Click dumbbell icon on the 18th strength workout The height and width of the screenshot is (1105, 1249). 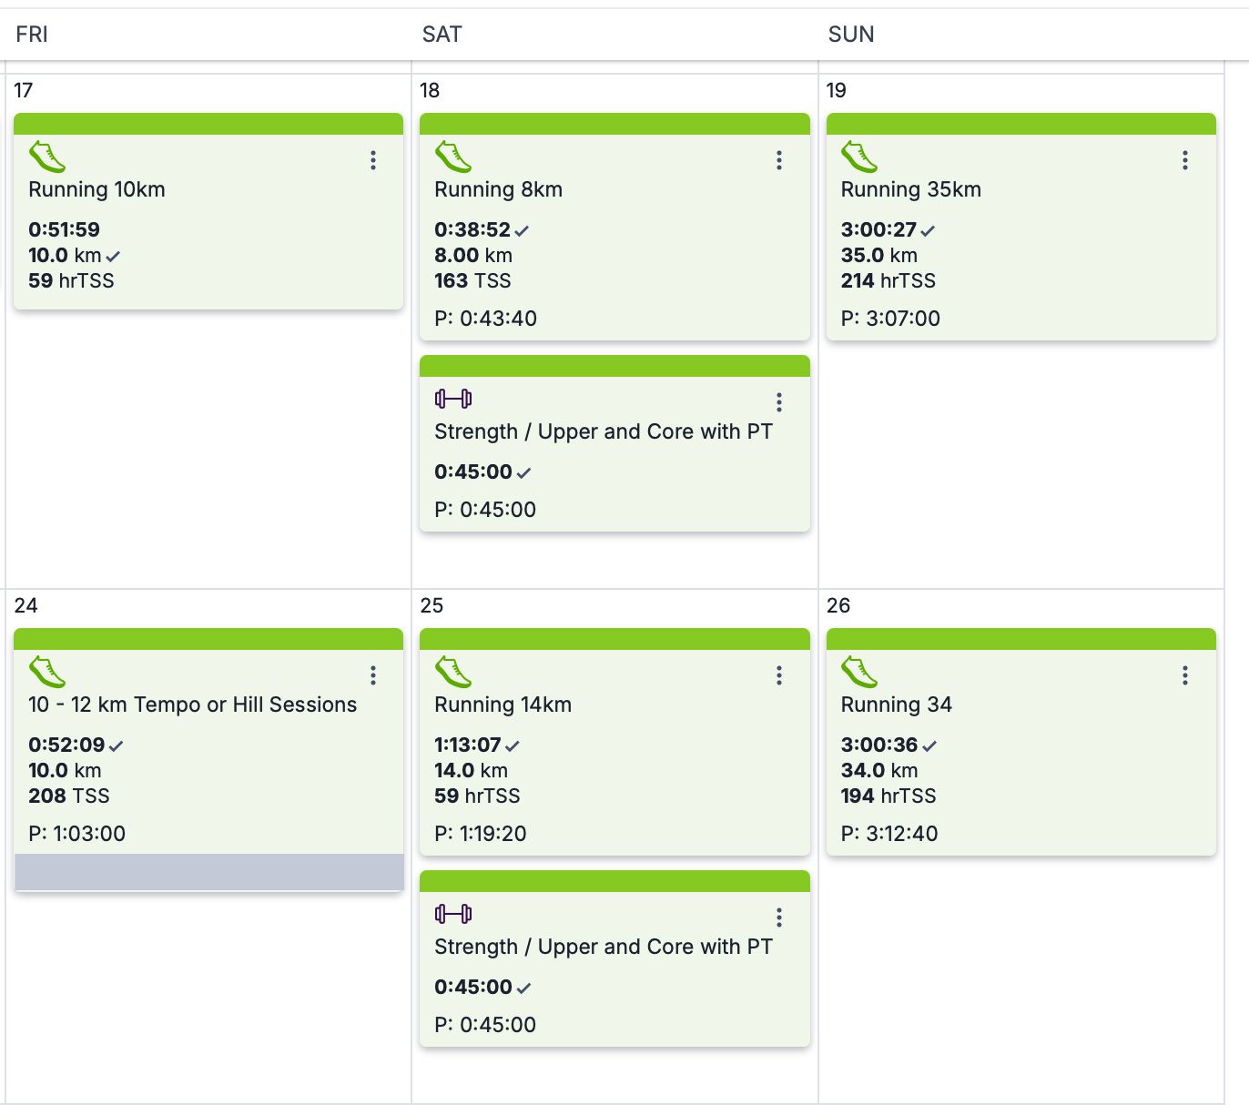click(x=453, y=399)
